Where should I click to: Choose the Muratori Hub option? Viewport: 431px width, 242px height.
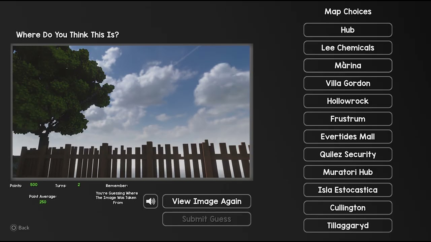(x=348, y=172)
